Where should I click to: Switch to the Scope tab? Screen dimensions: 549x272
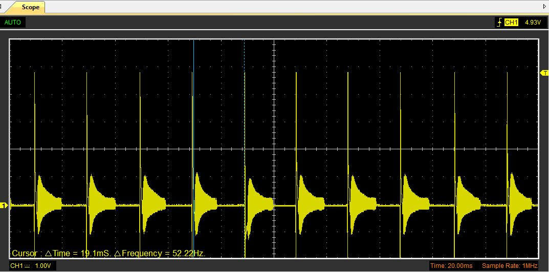tap(30, 7)
